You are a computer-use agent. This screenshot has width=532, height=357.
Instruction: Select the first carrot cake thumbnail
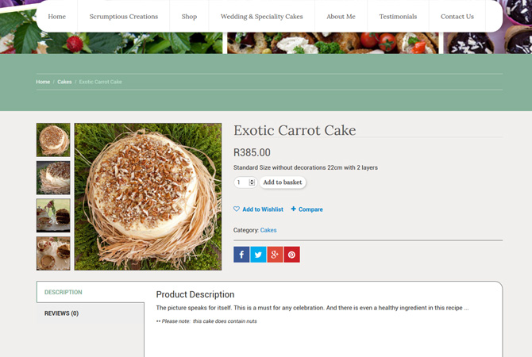53,140
